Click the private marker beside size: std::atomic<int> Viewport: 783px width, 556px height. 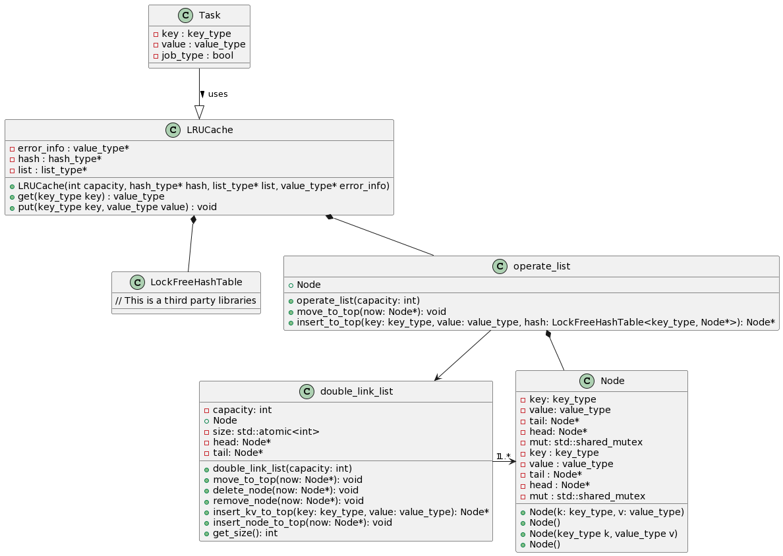207,431
